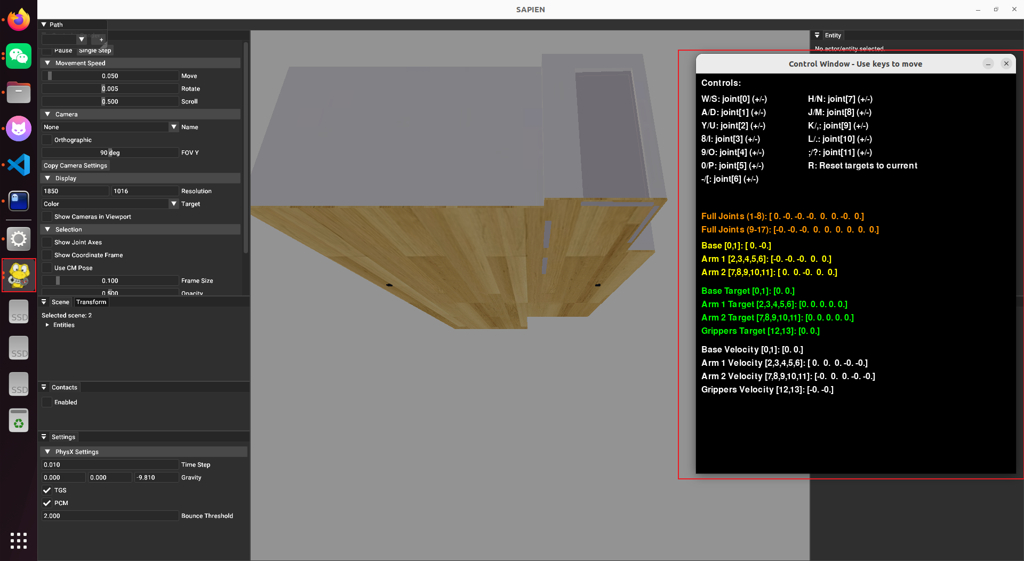The image size is (1024, 561).
Task: Open system Settings gear in dock
Action: click(19, 238)
